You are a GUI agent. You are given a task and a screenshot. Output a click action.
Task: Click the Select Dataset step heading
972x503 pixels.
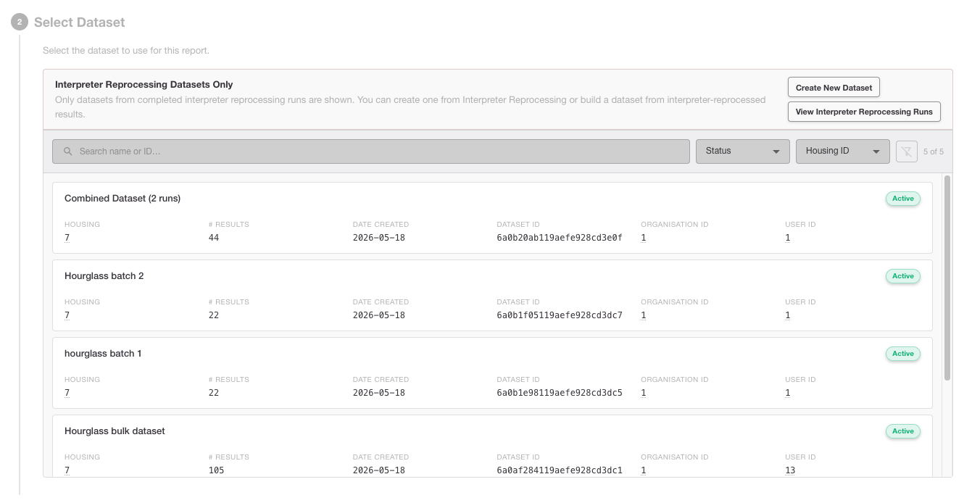pos(80,22)
